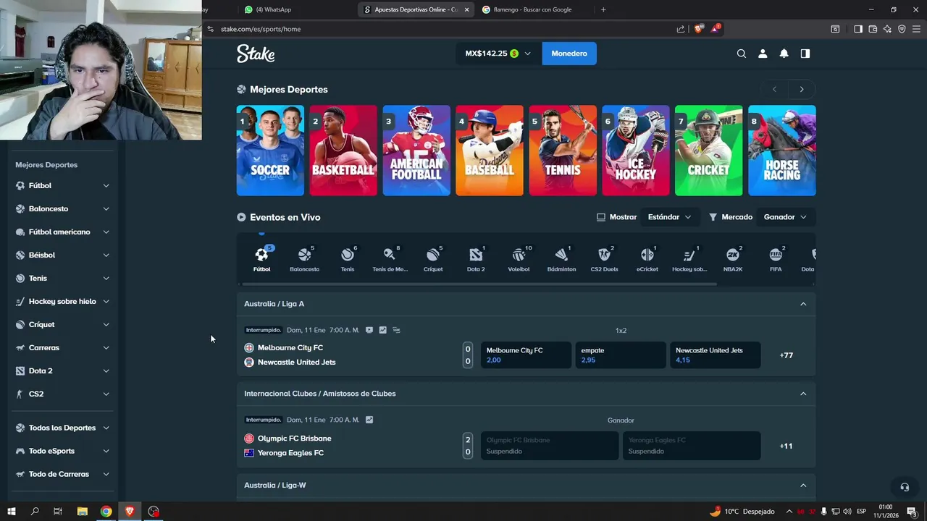The image size is (927, 521).
Task: Click the Chrome taskbar icon
Action: (106, 512)
